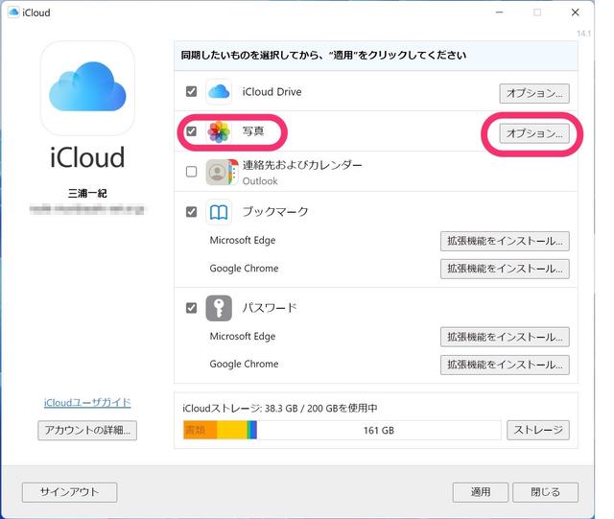Viewport: 614px width, 519px height.
Task: Click the Passwords key icon
Action: pos(219,308)
